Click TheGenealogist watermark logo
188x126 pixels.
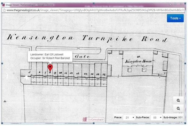(x=93, y=119)
